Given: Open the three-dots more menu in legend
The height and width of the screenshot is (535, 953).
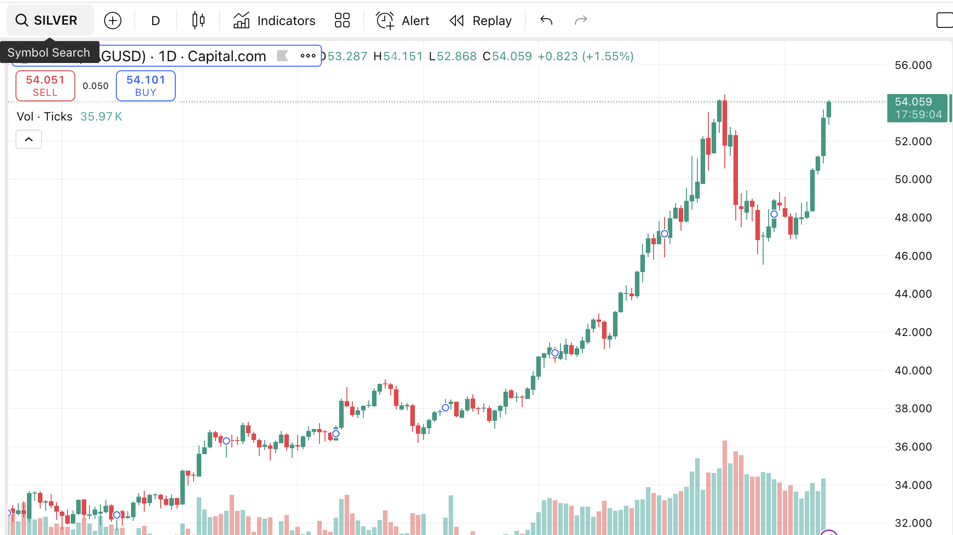Looking at the screenshot, I should click(308, 56).
